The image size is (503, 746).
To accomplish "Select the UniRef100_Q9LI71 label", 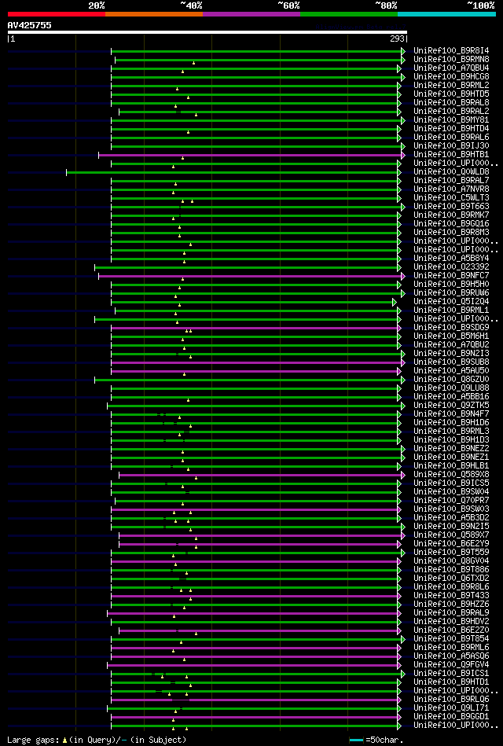I will point(452,708).
